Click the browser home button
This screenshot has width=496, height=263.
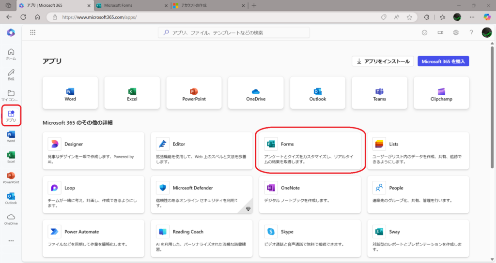click(37, 17)
